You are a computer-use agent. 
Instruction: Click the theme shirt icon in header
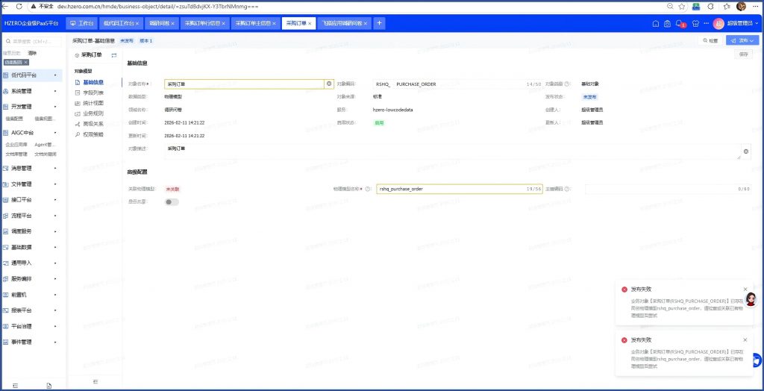694,23
